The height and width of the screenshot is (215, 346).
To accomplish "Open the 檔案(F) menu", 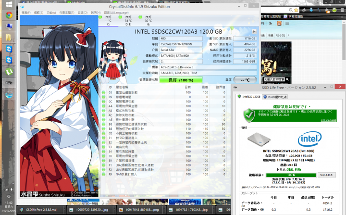I will [26, 13].
